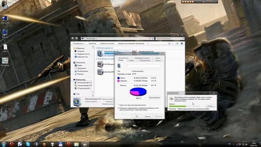Enable 'Сжать этот диск' compress checkbox
Screen dimensions: 261x147
coord(119,105)
